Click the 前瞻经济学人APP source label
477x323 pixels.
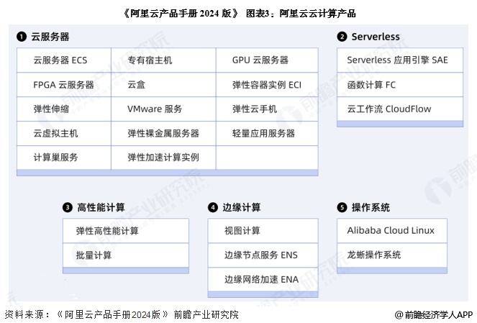[x=434, y=315]
